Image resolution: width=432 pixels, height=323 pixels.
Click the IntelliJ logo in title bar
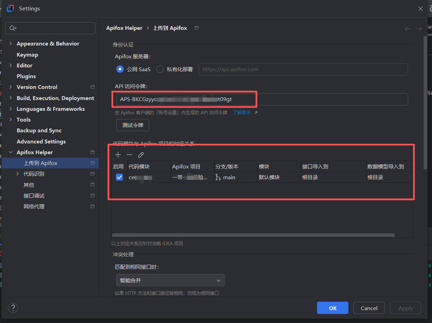point(10,8)
